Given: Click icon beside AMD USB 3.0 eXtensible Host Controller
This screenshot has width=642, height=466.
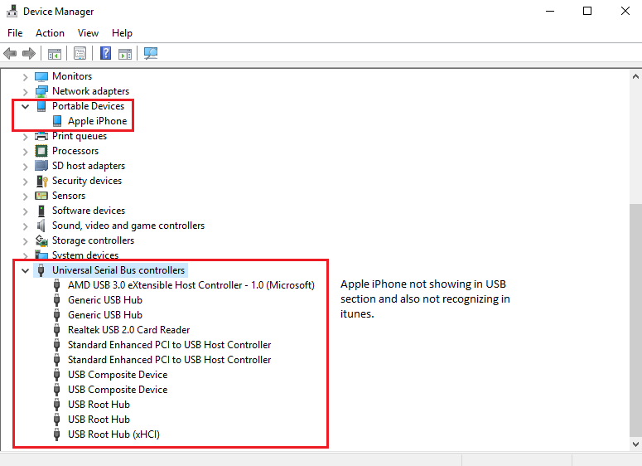Looking at the screenshot, I should [57, 285].
